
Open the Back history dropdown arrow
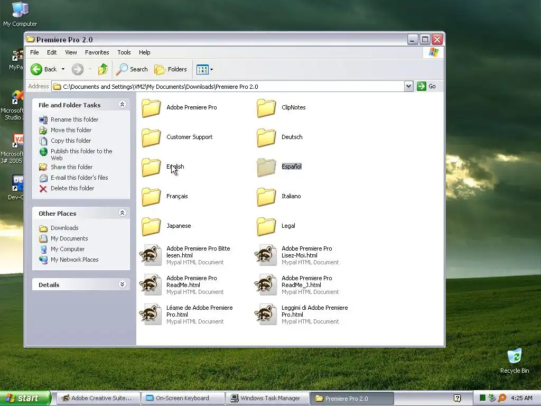[63, 69]
